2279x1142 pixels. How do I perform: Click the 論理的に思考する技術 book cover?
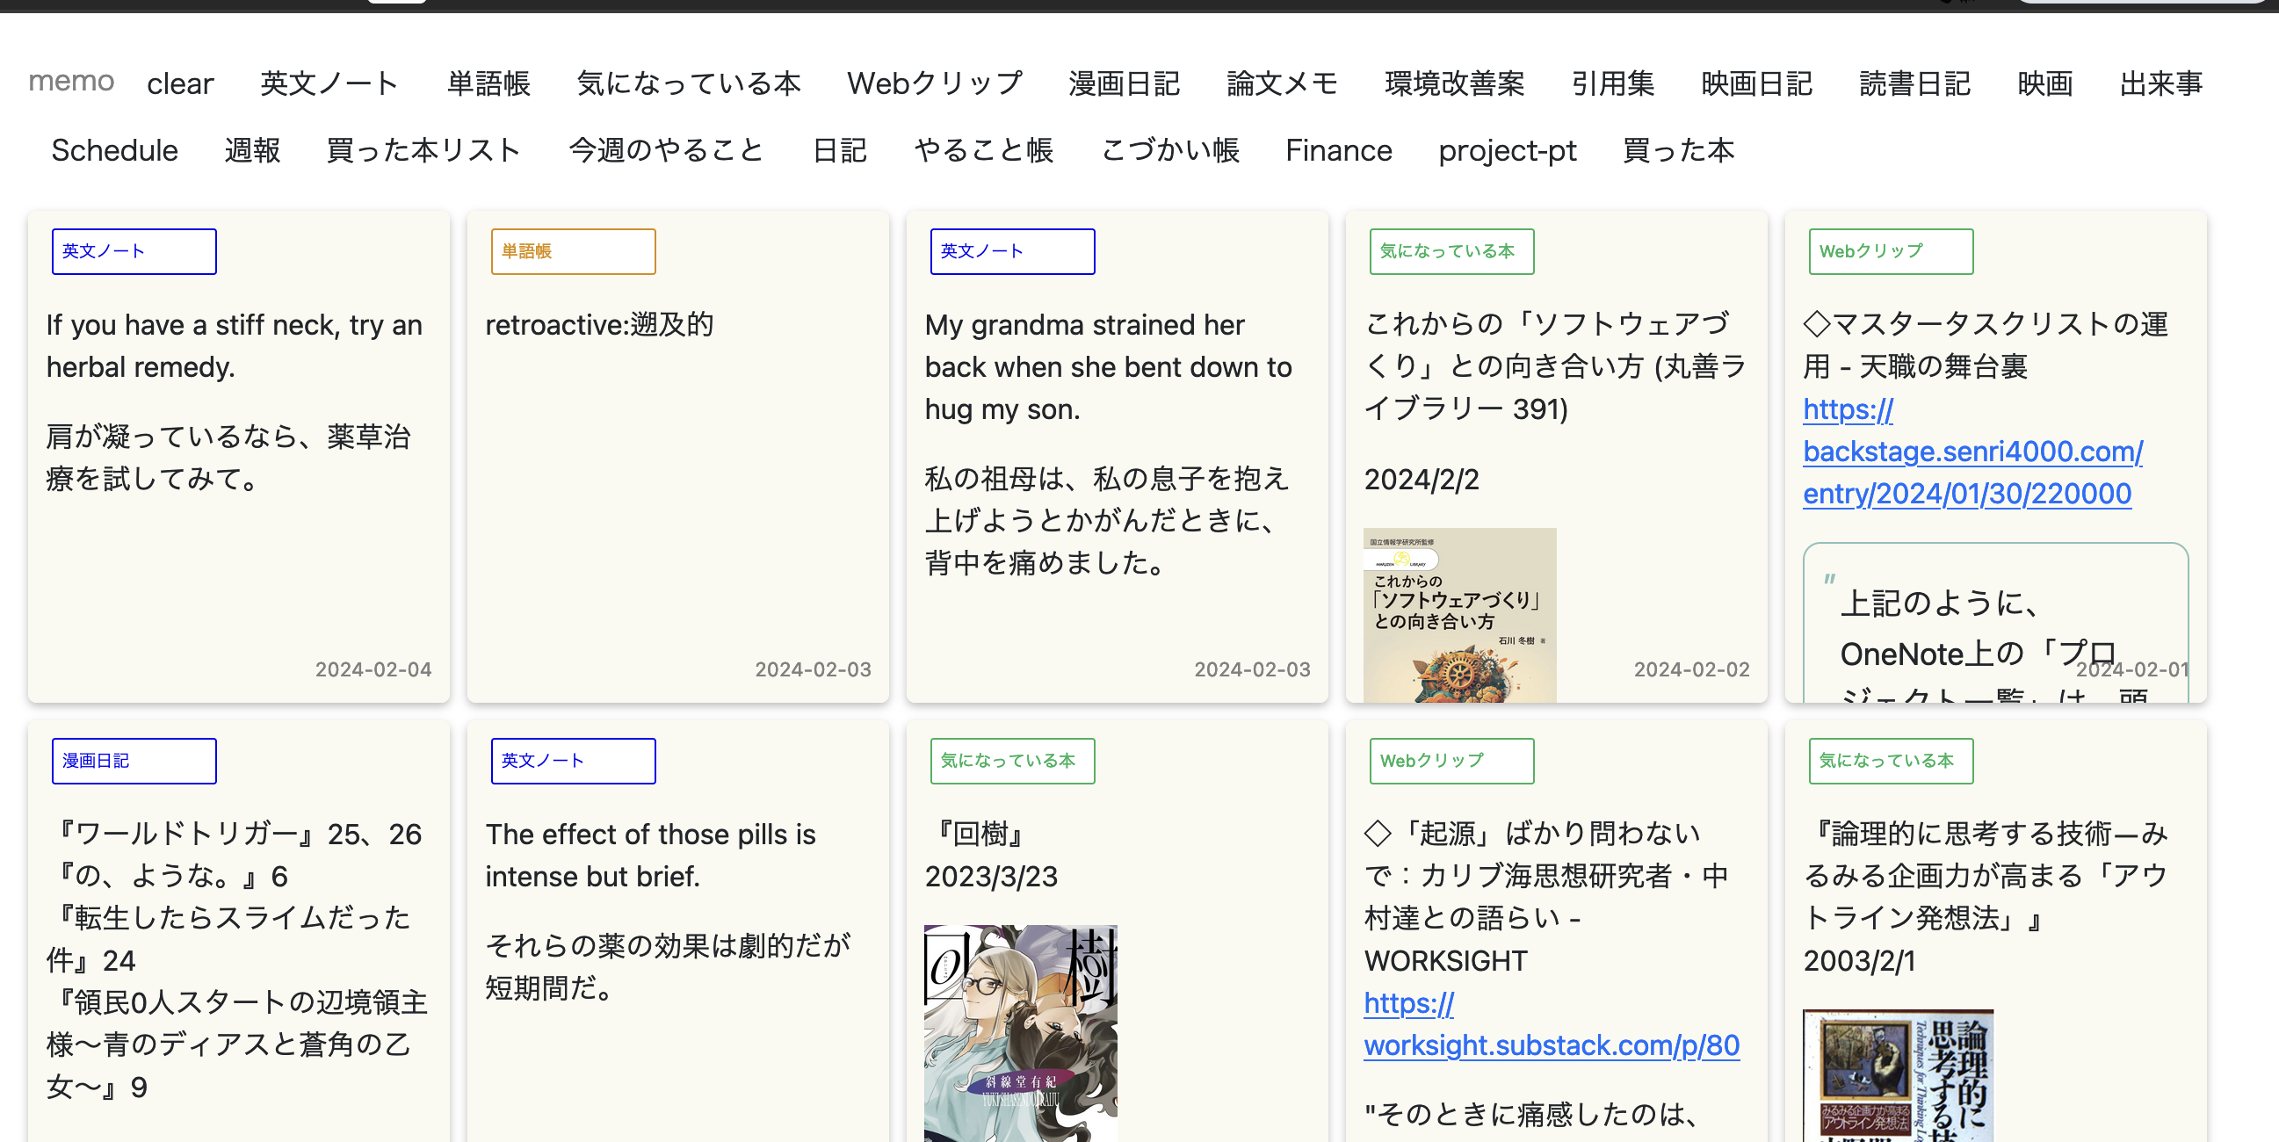tap(1898, 1074)
